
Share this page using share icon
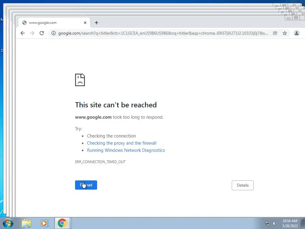275,33
